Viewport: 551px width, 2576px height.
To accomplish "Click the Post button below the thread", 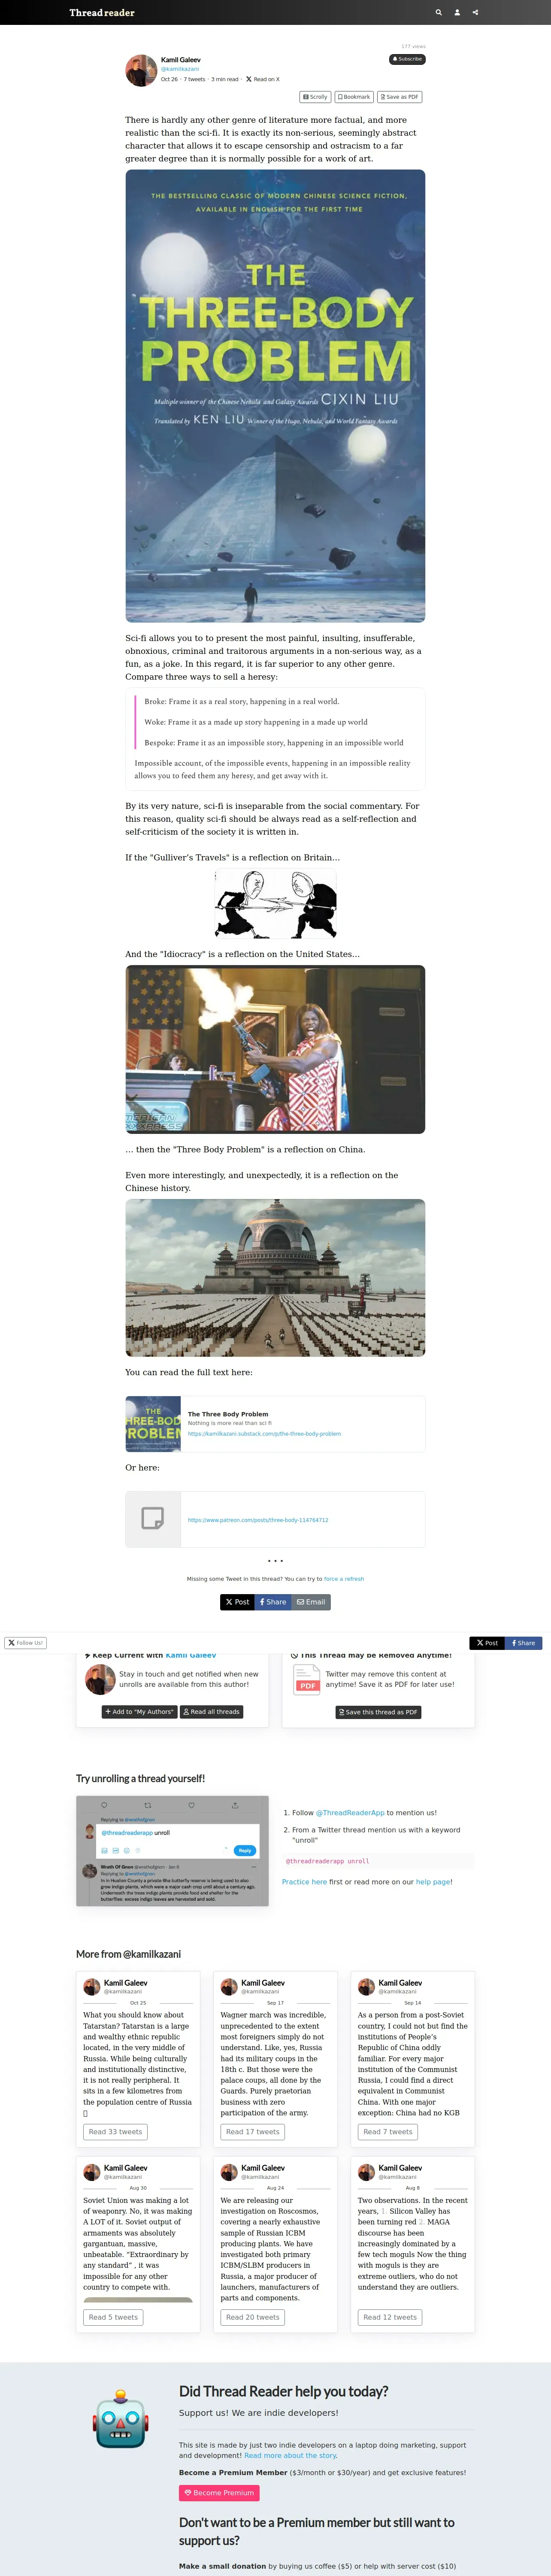I will point(237,1602).
